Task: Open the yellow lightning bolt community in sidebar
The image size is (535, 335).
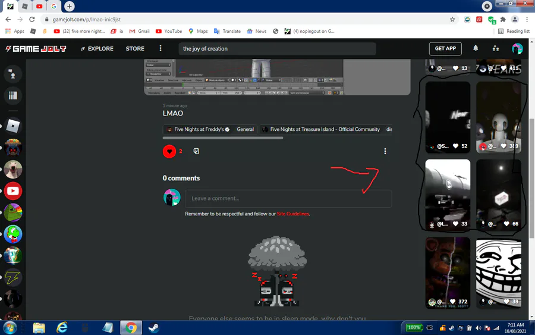Action: pyautogui.click(x=12, y=278)
